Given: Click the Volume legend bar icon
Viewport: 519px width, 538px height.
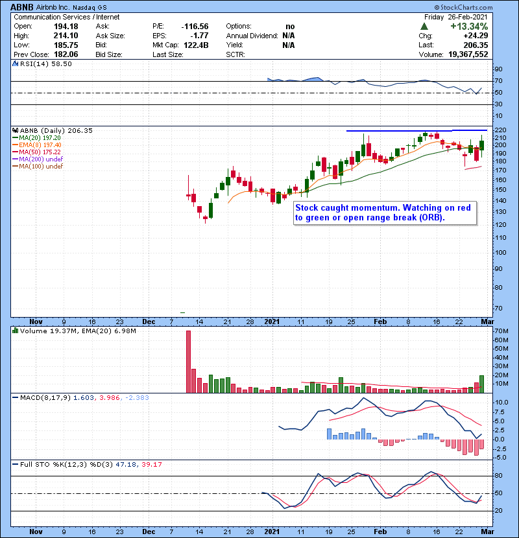Looking at the screenshot, I should [15, 331].
